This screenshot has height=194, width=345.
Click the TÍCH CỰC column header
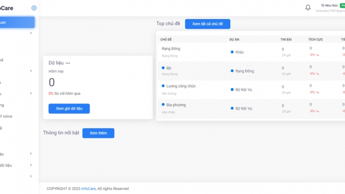[x=315, y=40]
